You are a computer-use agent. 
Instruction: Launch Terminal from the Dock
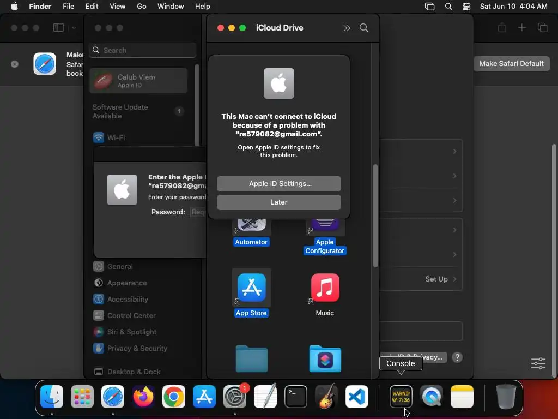pos(296,397)
